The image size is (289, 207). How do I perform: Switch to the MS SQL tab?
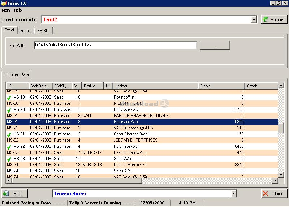[44, 31]
